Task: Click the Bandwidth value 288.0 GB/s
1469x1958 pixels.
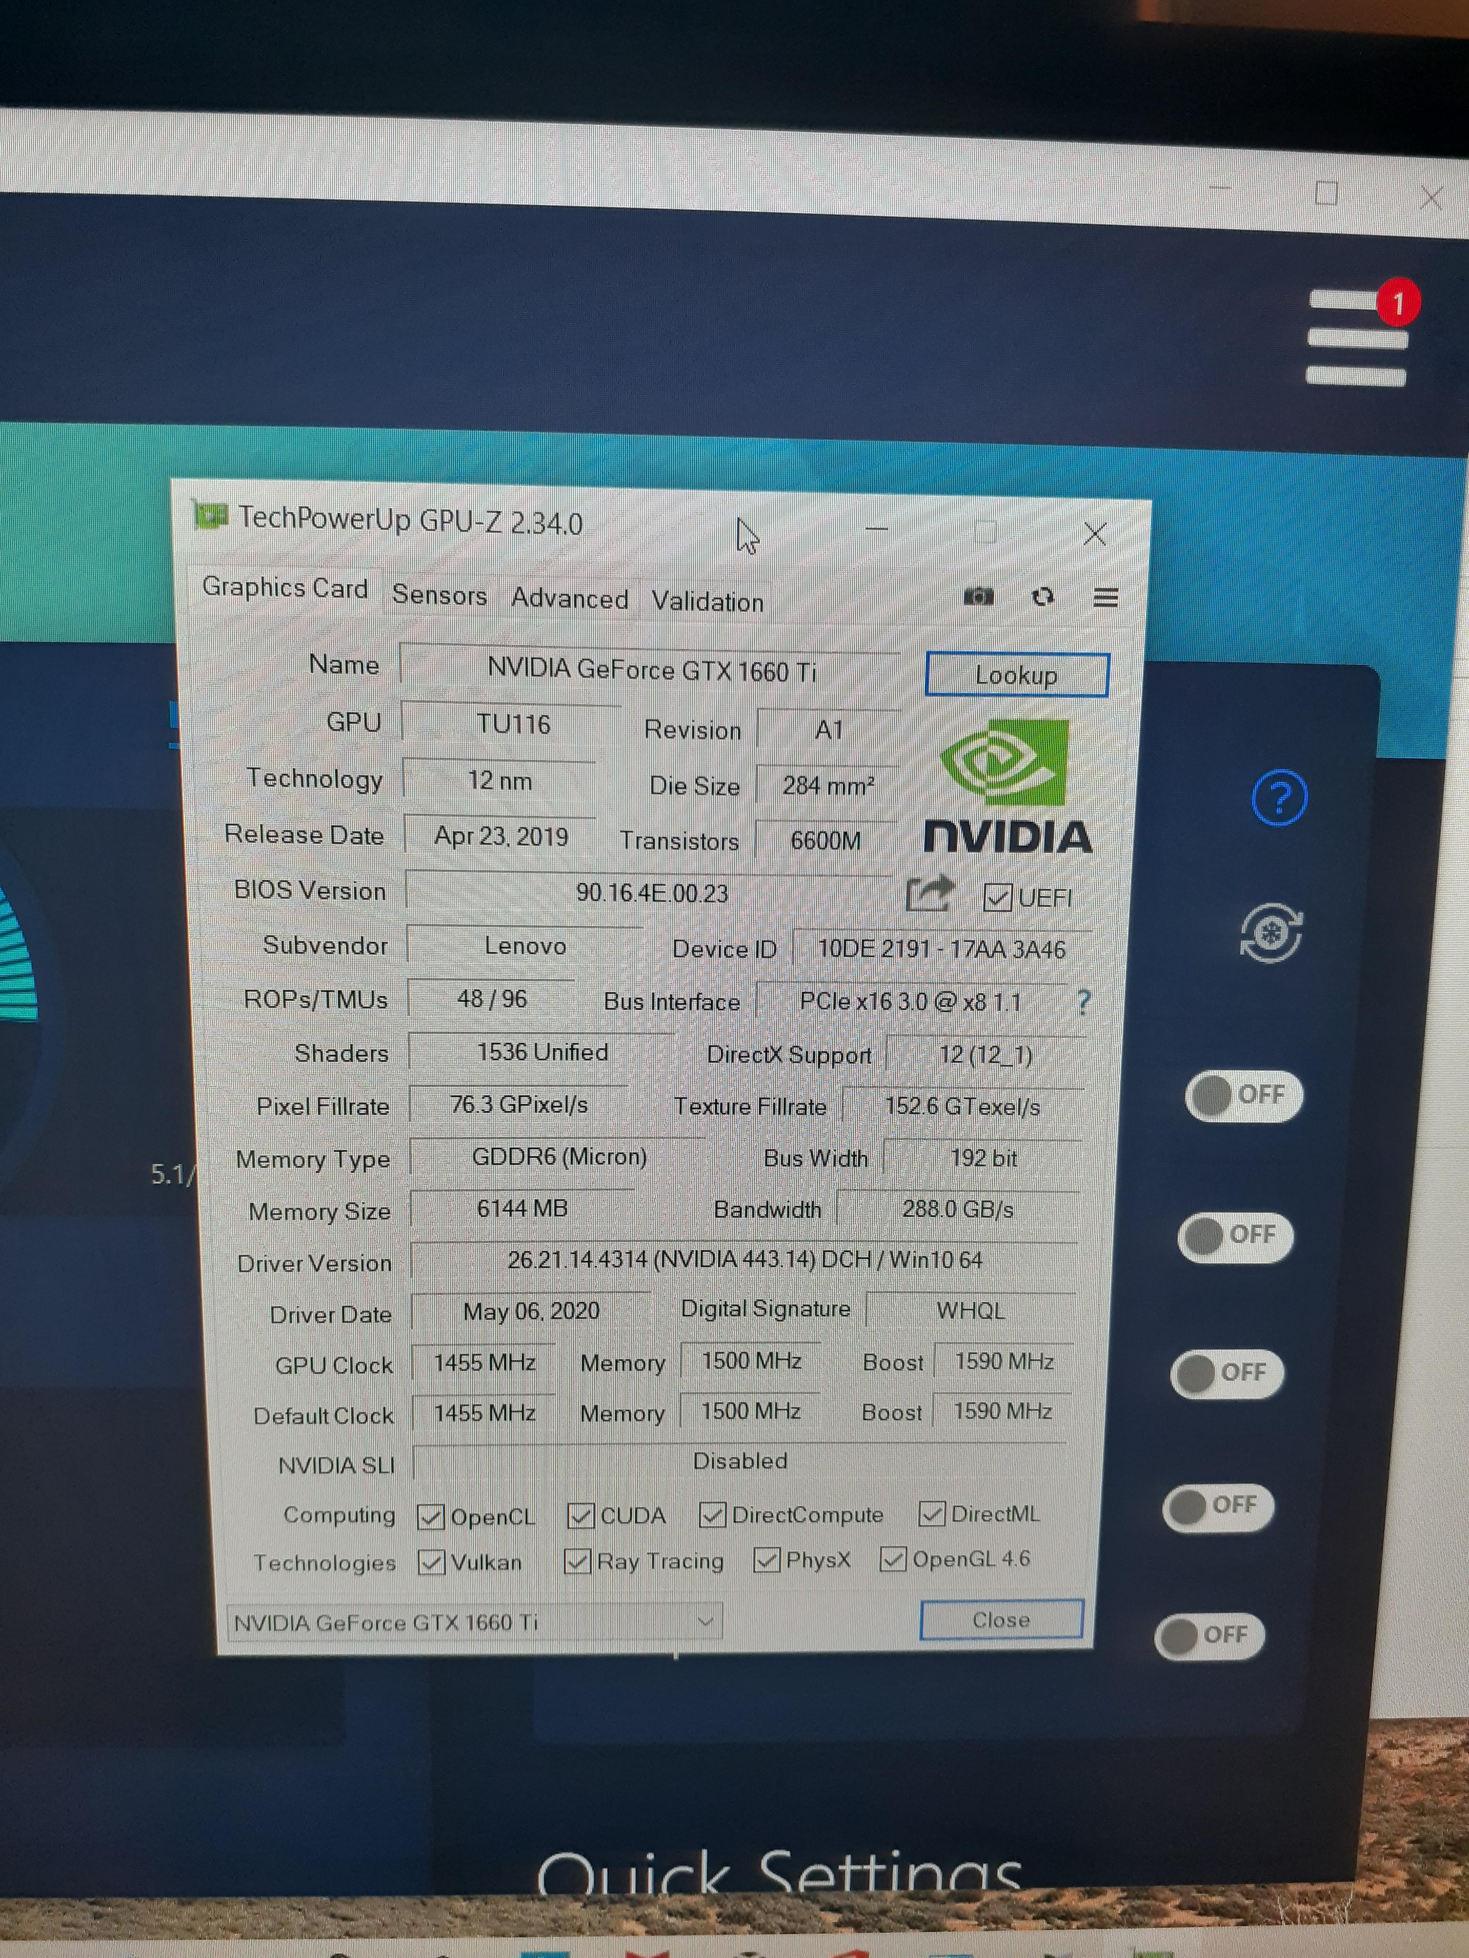Action: coord(958,1209)
